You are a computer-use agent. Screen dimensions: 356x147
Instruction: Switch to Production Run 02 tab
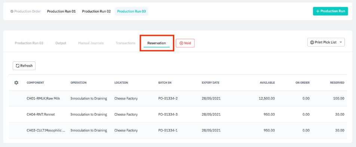pyautogui.click(x=96, y=11)
